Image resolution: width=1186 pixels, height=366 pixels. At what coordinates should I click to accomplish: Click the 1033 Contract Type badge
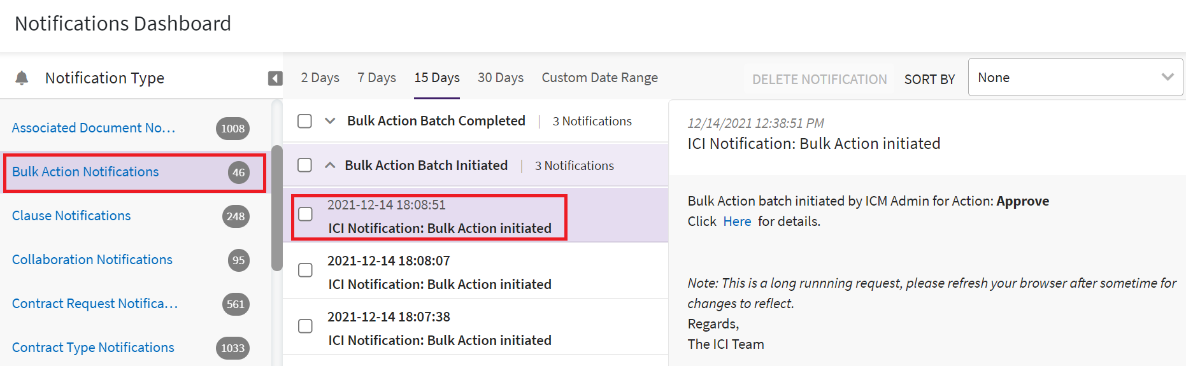coord(232,348)
